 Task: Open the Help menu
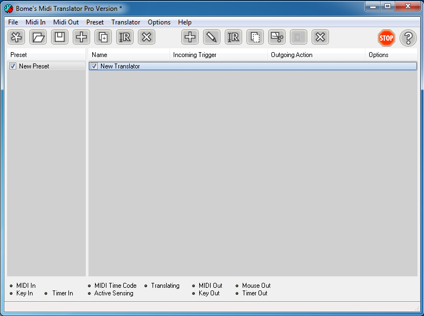(x=185, y=22)
